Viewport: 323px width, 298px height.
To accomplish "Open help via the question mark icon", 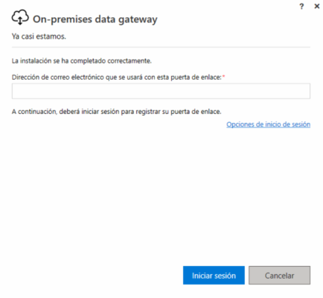I will pyautogui.click(x=301, y=7).
